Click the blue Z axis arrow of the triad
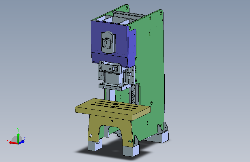250x162 pixels. 22,142
